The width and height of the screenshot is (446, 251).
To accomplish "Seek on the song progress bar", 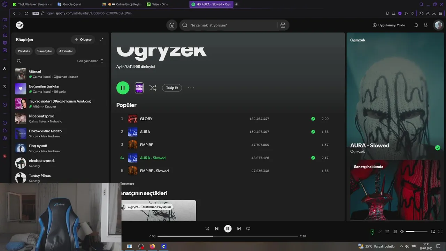I will tap(228, 236).
